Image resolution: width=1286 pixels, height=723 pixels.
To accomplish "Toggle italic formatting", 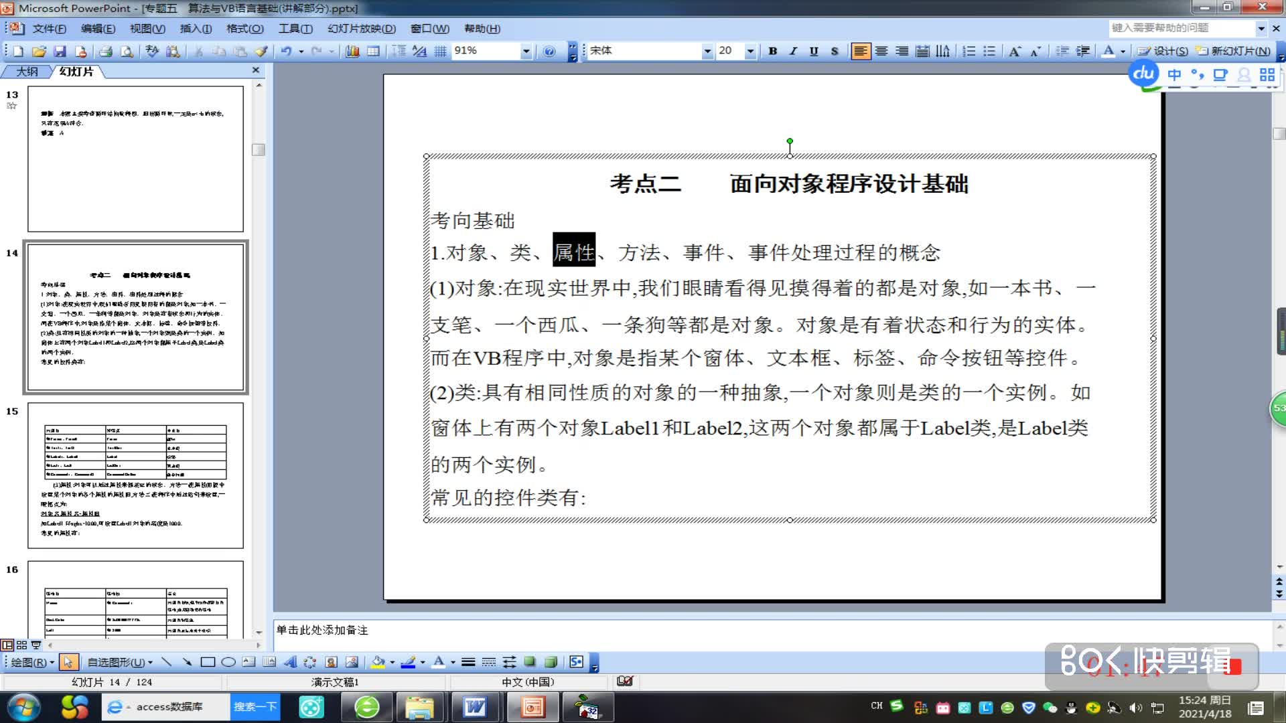I will point(793,52).
